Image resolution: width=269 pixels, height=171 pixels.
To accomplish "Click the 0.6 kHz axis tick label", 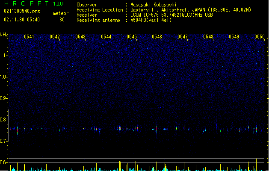I will [3, 162].
